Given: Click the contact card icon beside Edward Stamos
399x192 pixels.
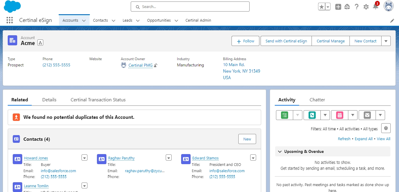Looking at the screenshot, I should click(186, 159).
